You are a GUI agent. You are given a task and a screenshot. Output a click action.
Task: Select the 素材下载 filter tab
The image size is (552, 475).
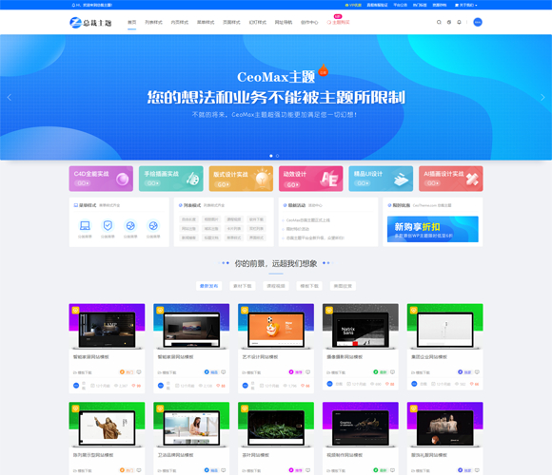pyautogui.click(x=243, y=286)
